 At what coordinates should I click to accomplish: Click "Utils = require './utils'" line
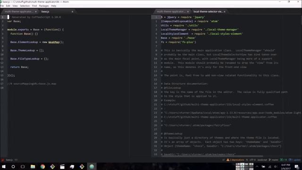point(180,25)
